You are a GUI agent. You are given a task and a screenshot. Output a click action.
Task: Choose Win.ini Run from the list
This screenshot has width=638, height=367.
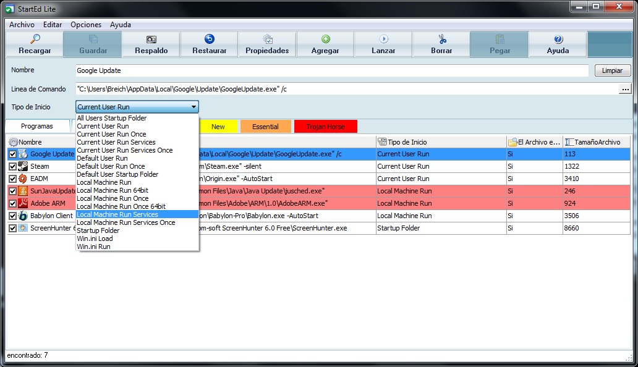point(137,247)
